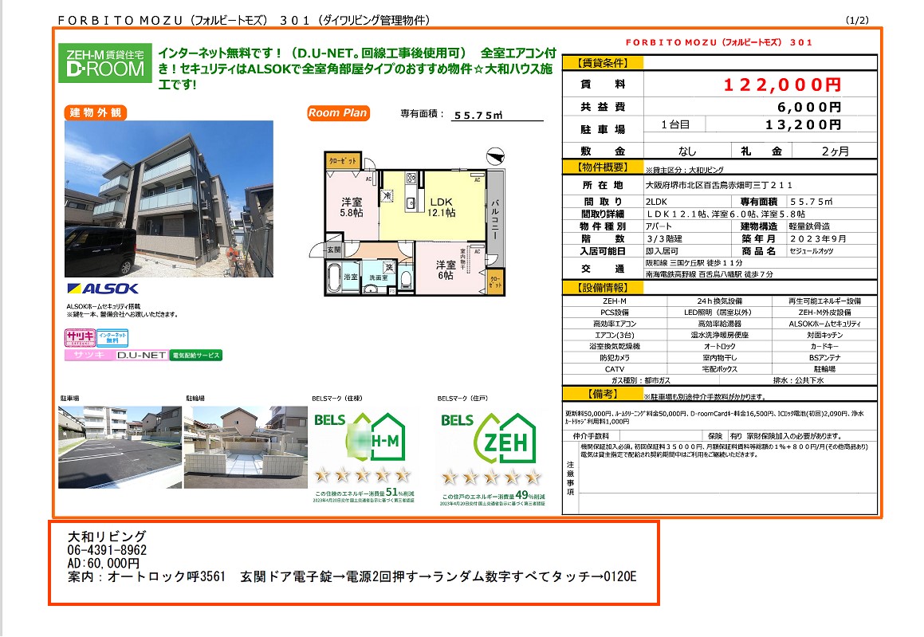Click the red FORBITO MOZU 301 heading
This screenshot has width=924, height=637.
[719, 42]
